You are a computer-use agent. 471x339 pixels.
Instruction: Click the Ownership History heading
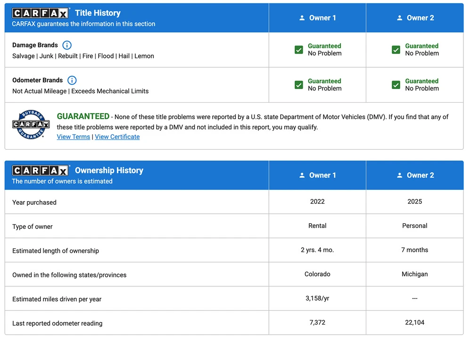(x=109, y=170)
